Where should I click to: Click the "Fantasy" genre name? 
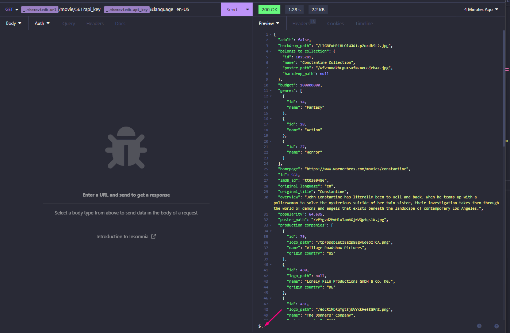point(314,108)
